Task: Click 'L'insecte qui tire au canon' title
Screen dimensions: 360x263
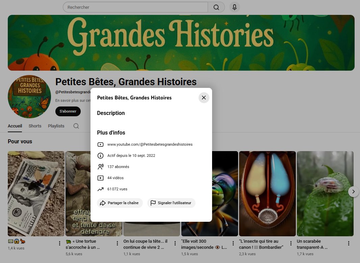Action: (261, 244)
